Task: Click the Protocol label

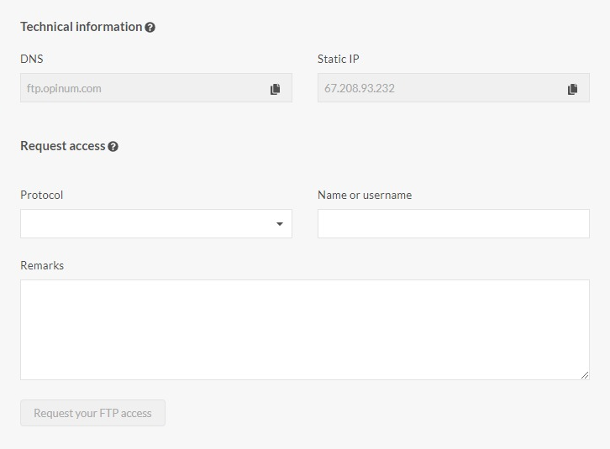Action: (x=42, y=195)
